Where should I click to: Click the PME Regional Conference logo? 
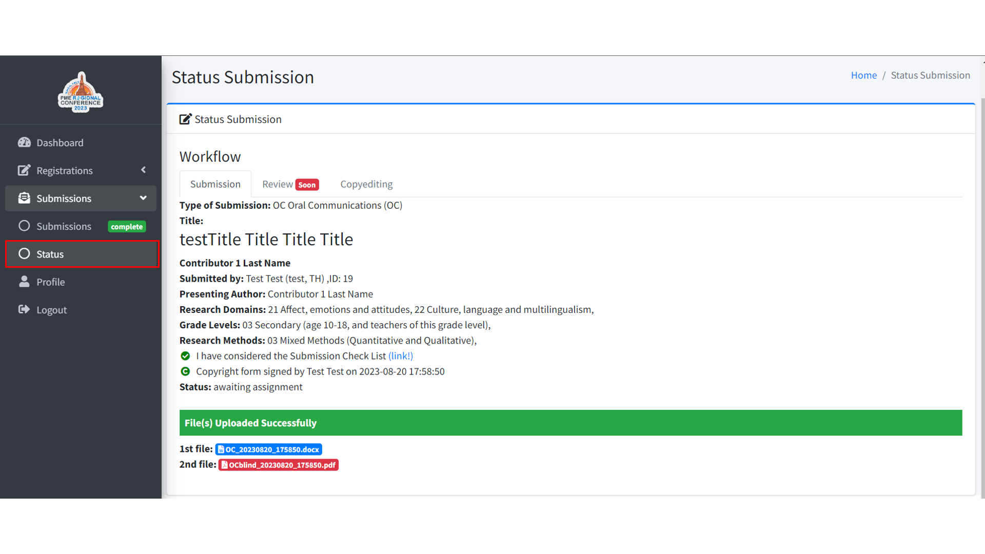point(81,92)
